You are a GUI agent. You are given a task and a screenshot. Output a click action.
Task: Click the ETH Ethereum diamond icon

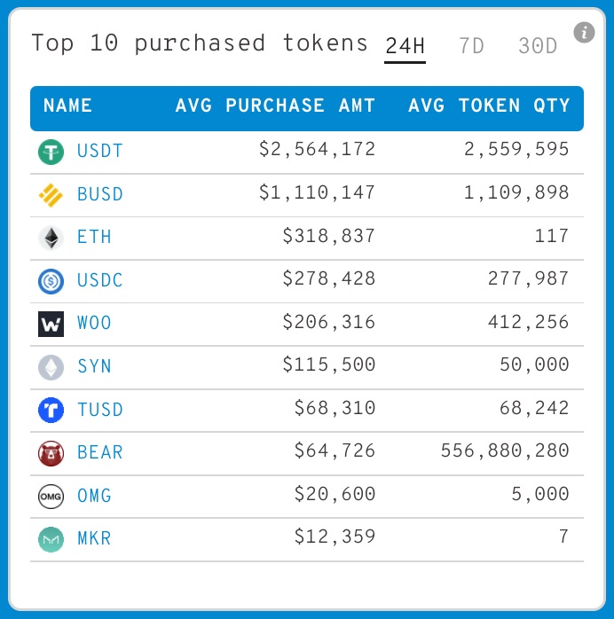tap(51, 238)
